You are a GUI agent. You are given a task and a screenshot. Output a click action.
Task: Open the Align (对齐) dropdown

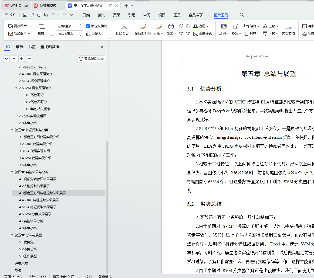[x=252, y=34]
